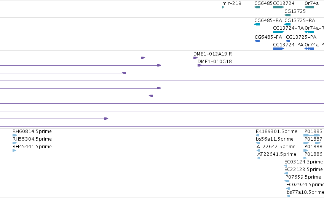Click the IP01886 EST label

point(314,154)
